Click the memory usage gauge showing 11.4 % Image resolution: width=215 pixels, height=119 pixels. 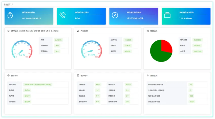(92, 49)
